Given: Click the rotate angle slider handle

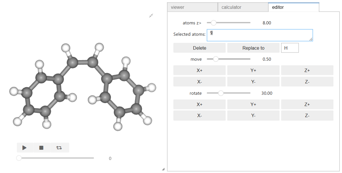Looking at the screenshot, I should pos(221,93).
